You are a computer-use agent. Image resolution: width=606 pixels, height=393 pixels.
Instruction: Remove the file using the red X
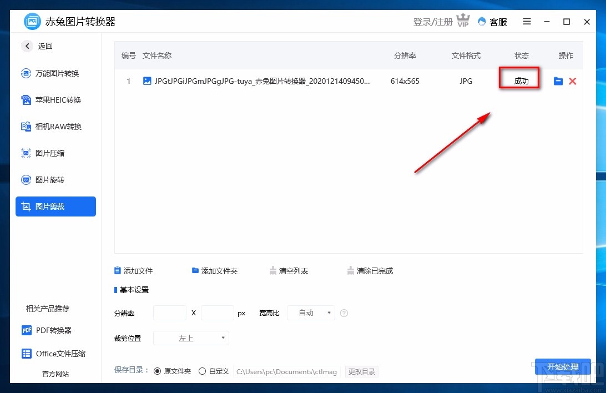(573, 81)
